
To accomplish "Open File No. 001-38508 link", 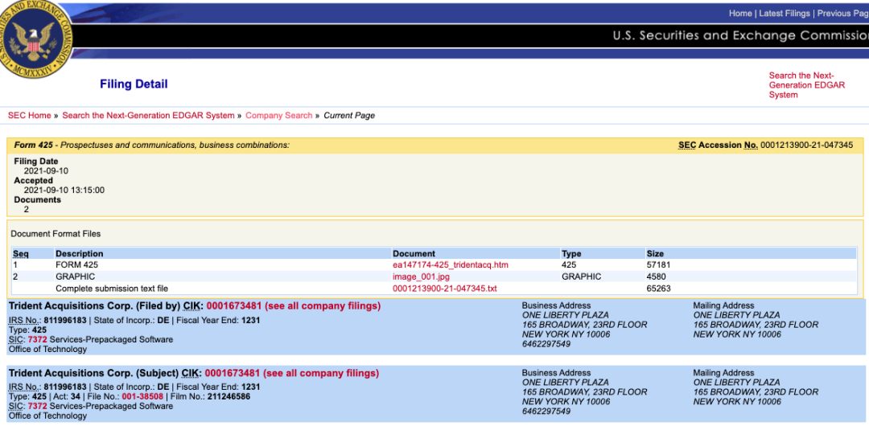I will [142, 397].
